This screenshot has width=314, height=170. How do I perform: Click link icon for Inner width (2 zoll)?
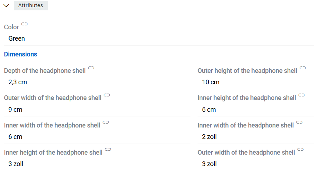coord(299,122)
